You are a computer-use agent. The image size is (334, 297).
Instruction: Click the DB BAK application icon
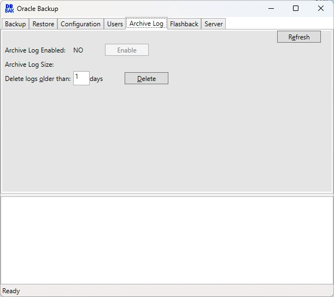click(x=9, y=9)
